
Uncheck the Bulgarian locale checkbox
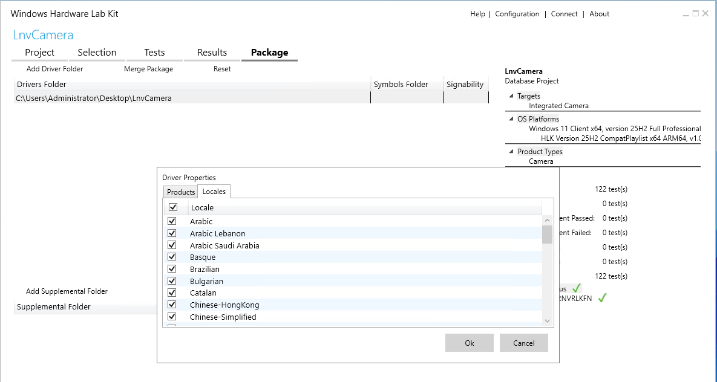coord(172,280)
